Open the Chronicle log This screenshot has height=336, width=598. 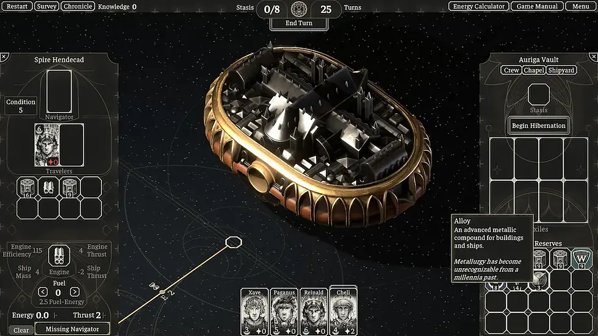click(77, 6)
